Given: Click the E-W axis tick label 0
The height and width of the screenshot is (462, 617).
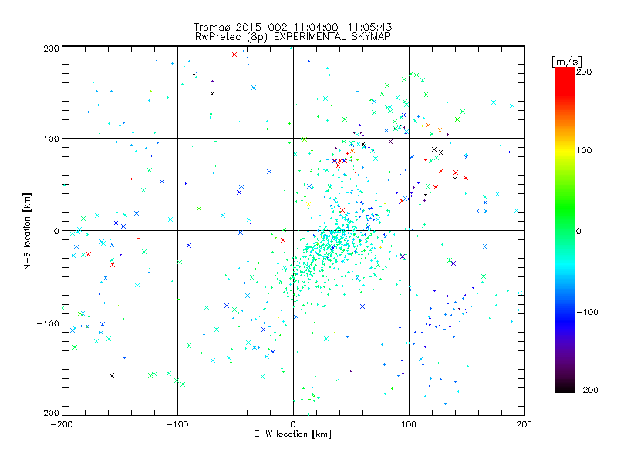Looking at the screenshot, I should tap(293, 424).
